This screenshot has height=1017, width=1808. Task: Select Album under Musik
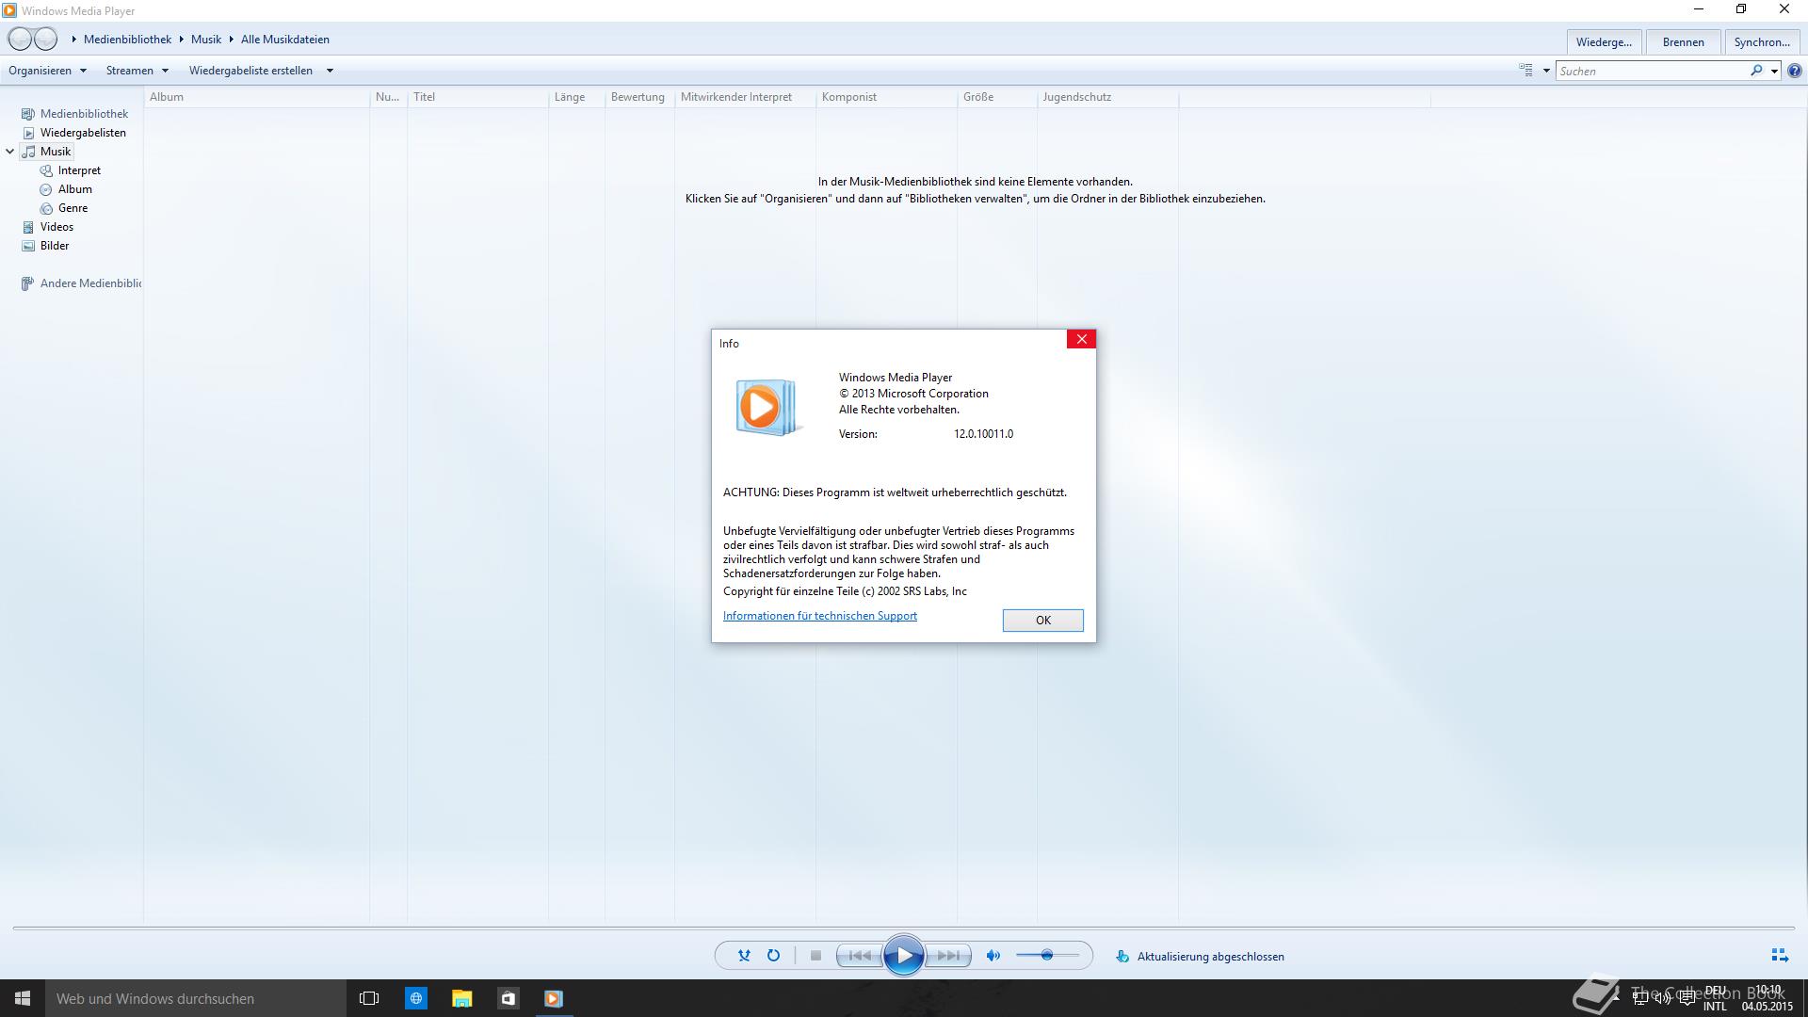pos(75,189)
